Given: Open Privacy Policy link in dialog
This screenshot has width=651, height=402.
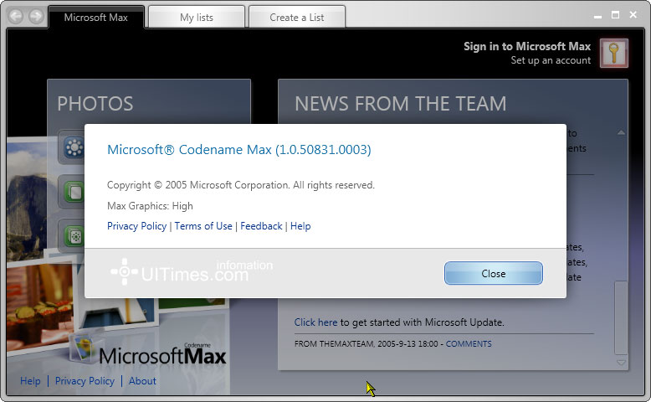Looking at the screenshot, I should [x=136, y=226].
